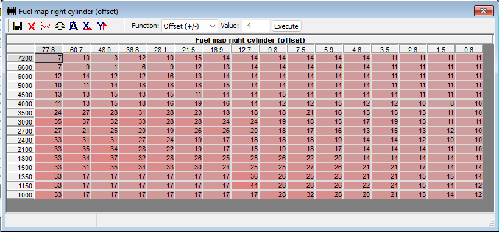The image size is (499, 232).
Task: Select the 1000 RPM row header
Action: click(21, 194)
